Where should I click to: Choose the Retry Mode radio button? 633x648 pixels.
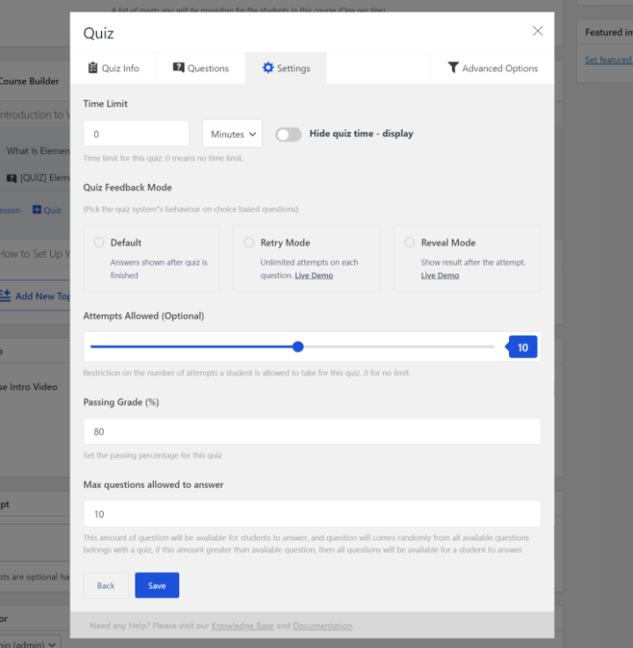pyautogui.click(x=249, y=243)
